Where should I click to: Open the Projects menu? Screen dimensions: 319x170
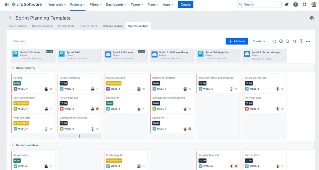click(78, 4)
